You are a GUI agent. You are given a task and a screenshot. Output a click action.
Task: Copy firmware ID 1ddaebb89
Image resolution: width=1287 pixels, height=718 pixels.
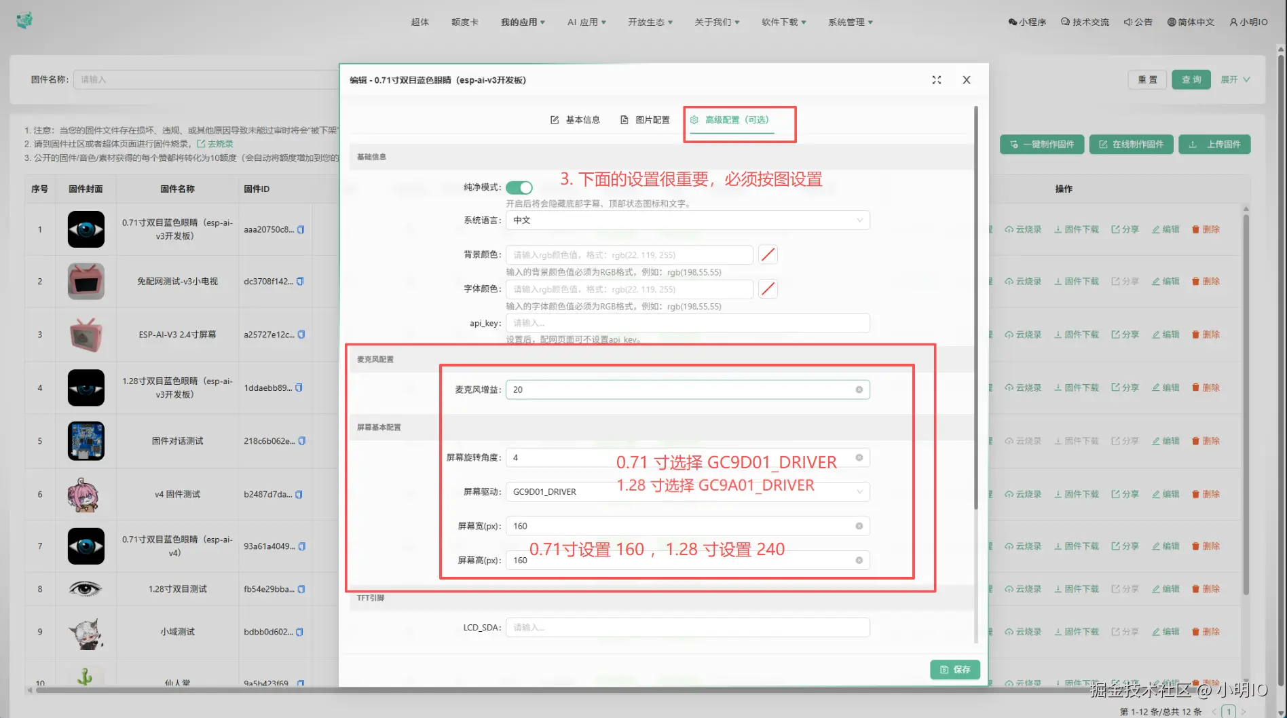coord(299,388)
